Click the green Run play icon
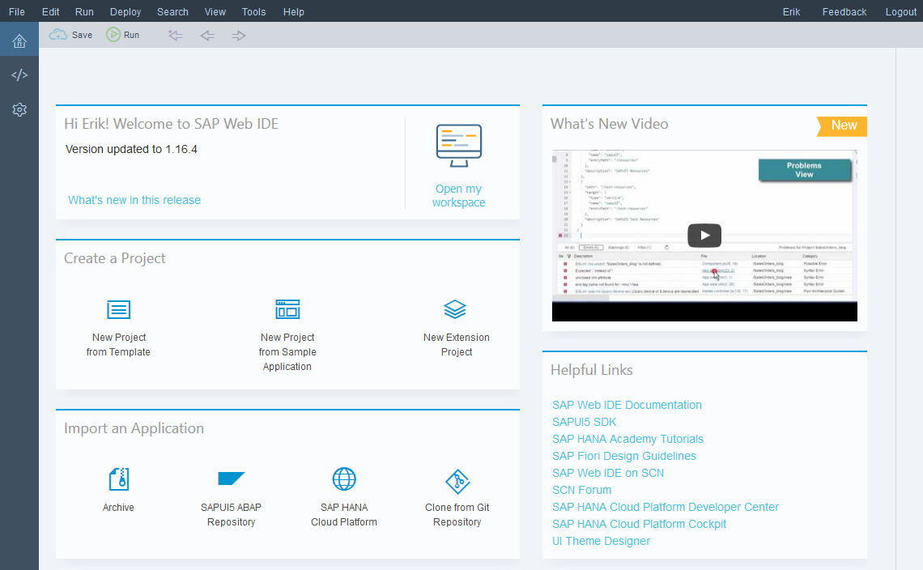 (113, 35)
